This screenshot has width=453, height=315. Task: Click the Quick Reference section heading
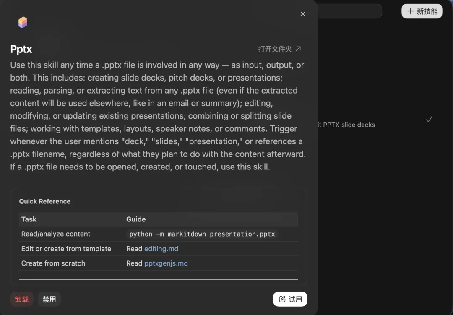click(45, 201)
